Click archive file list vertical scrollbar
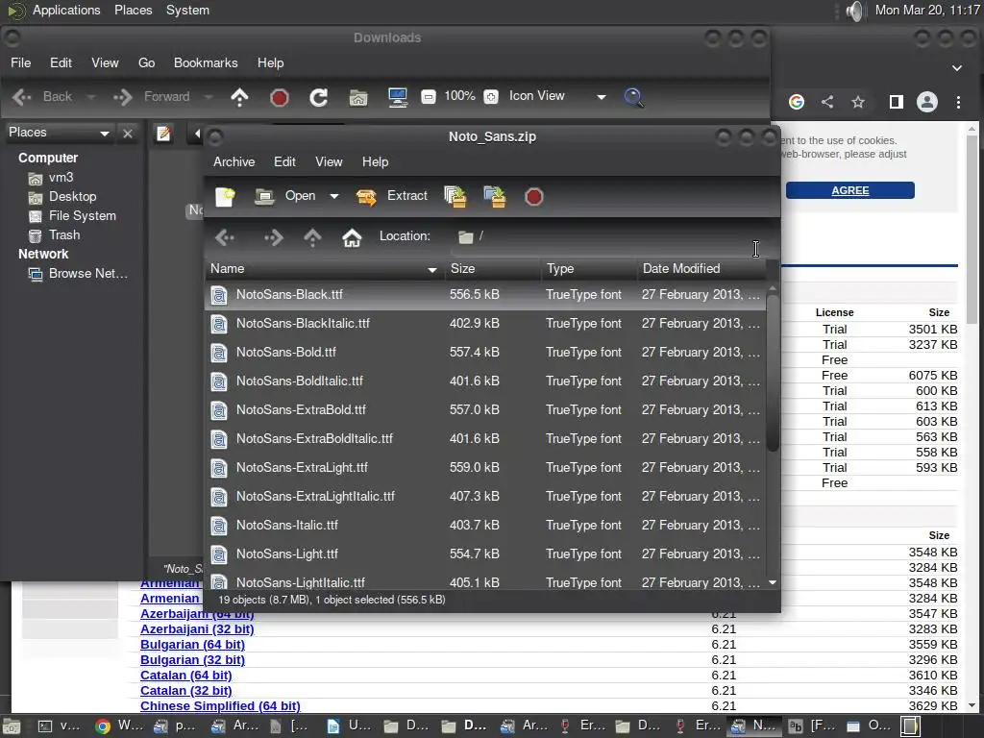The image size is (984, 738). (773, 373)
